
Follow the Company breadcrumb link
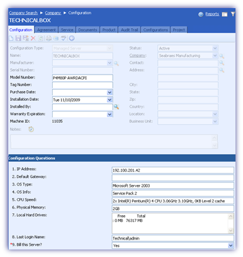[x=53, y=13]
